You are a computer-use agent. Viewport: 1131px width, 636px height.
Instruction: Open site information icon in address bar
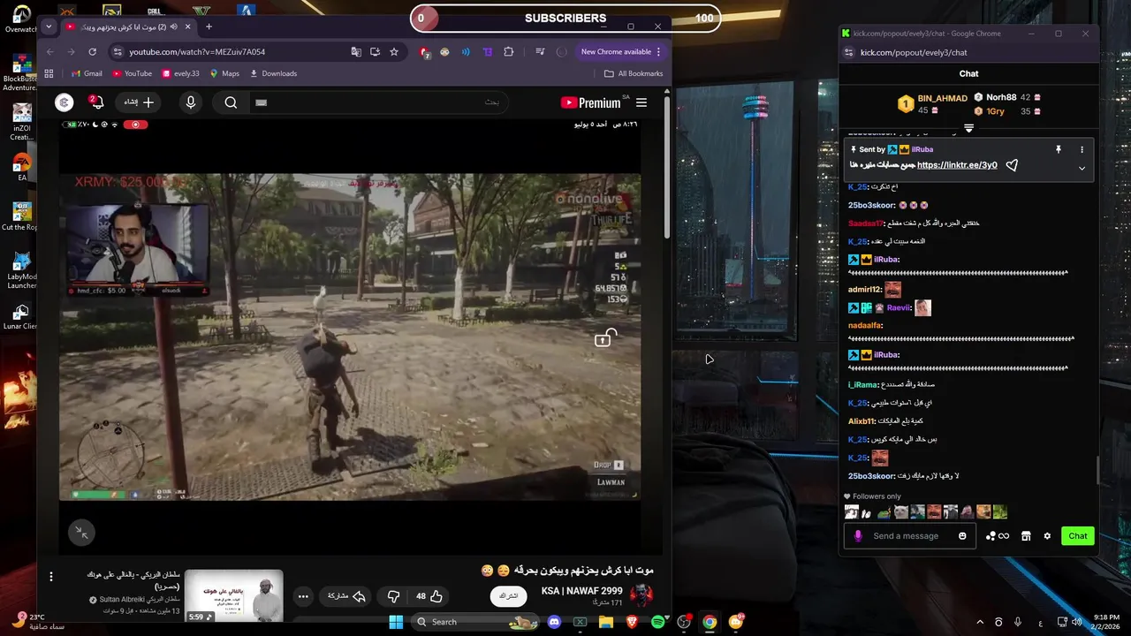(x=118, y=52)
